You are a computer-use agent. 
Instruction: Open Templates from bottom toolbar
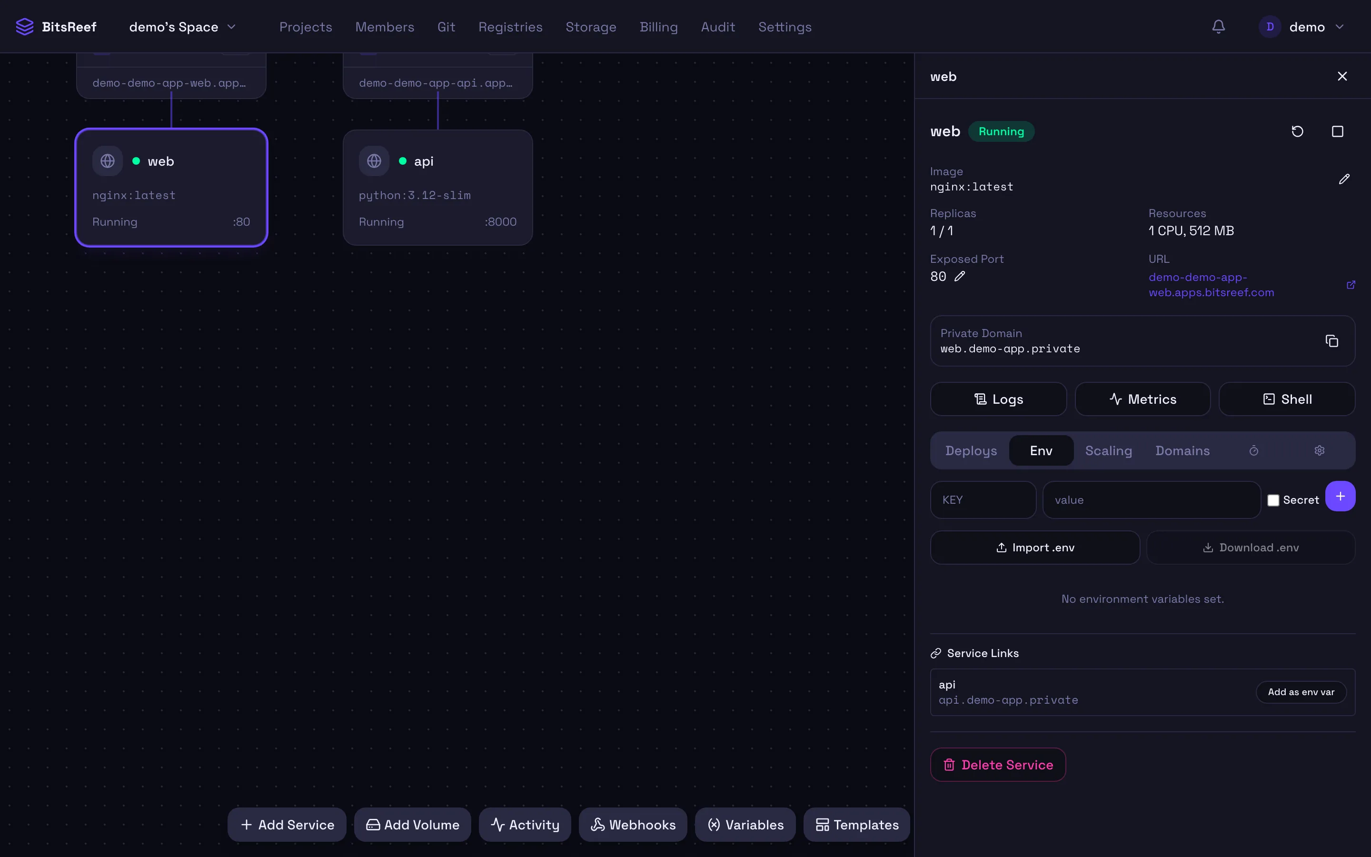point(856,825)
